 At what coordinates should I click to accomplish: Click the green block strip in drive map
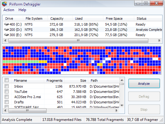[x=21, y=62]
